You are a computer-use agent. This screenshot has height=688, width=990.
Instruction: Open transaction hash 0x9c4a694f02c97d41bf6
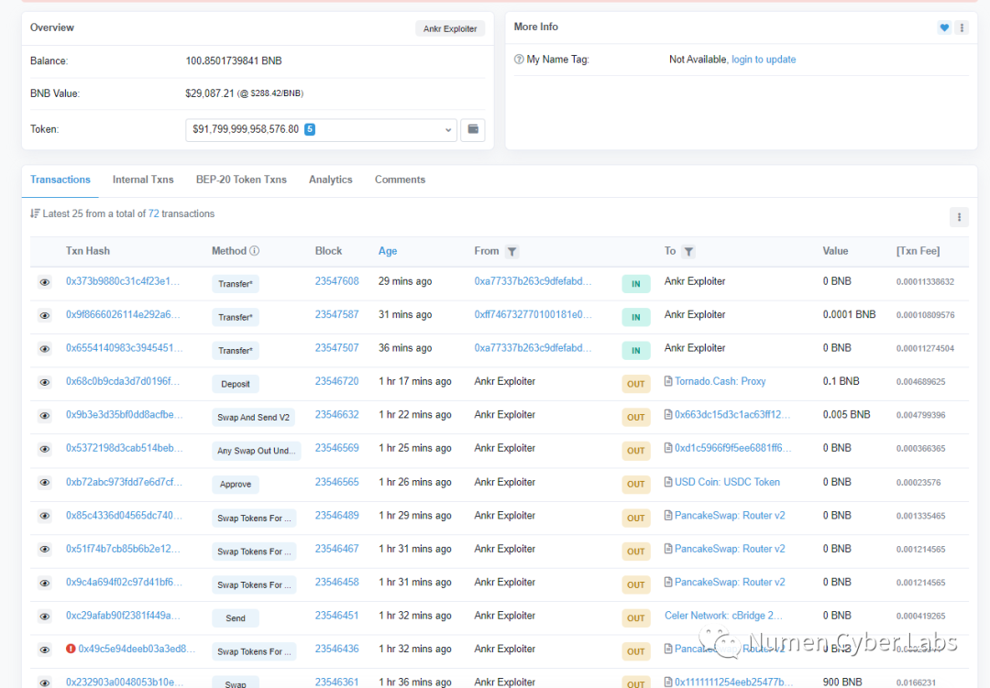(x=124, y=582)
